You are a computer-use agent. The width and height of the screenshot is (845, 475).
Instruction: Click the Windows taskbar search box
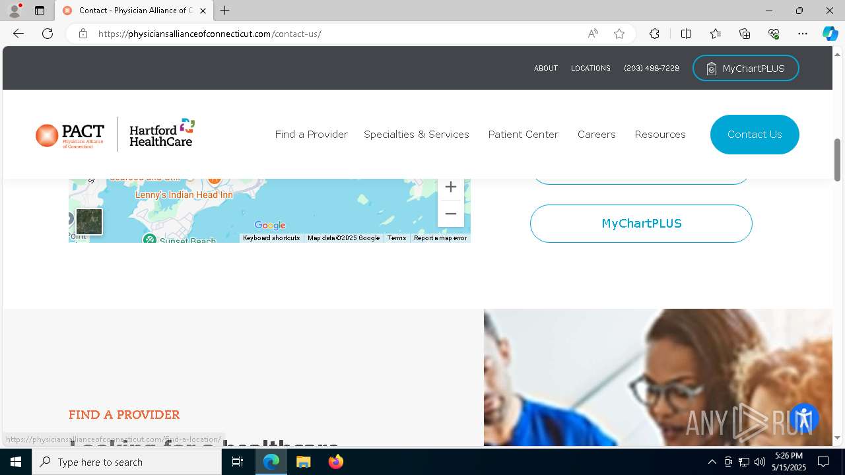(x=127, y=462)
